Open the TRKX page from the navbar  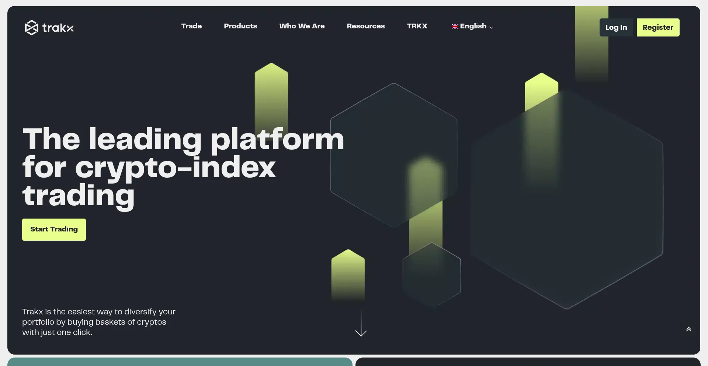[417, 27]
